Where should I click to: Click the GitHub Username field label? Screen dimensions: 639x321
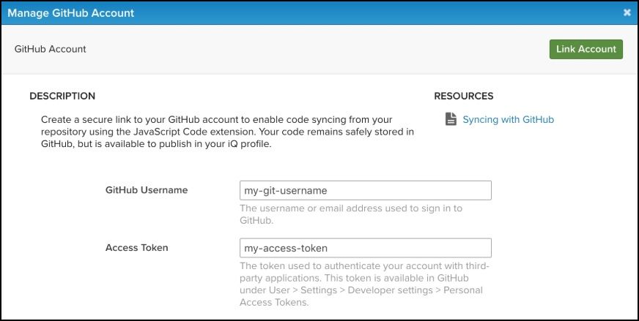[147, 190]
